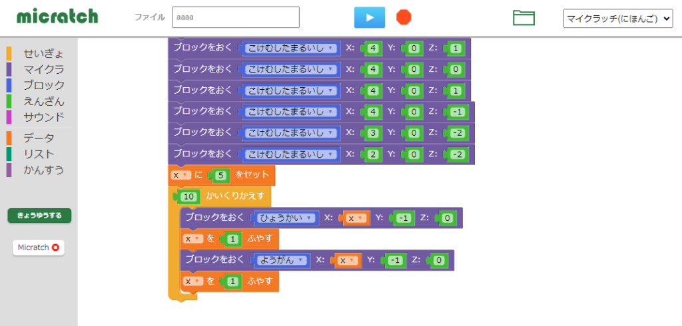682x326 pixels.
Task: Open the サウンド block category
Action: (x=43, y=117)
